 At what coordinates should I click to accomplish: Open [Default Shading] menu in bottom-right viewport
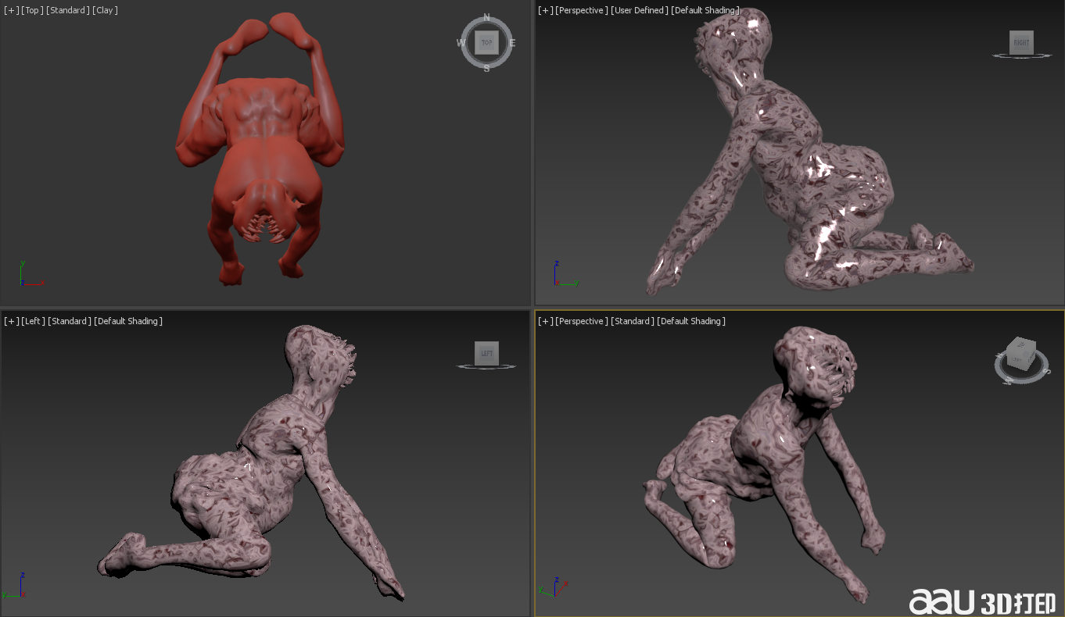pyautogui.click(x=690, y=321)
